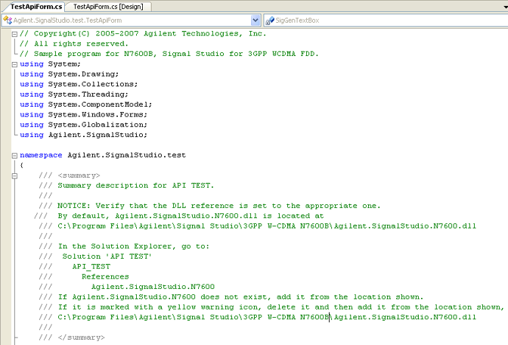Open the TestApiForm.cs [Design] tab
This screenshot has height=345, width=508.
click(108, 7)
